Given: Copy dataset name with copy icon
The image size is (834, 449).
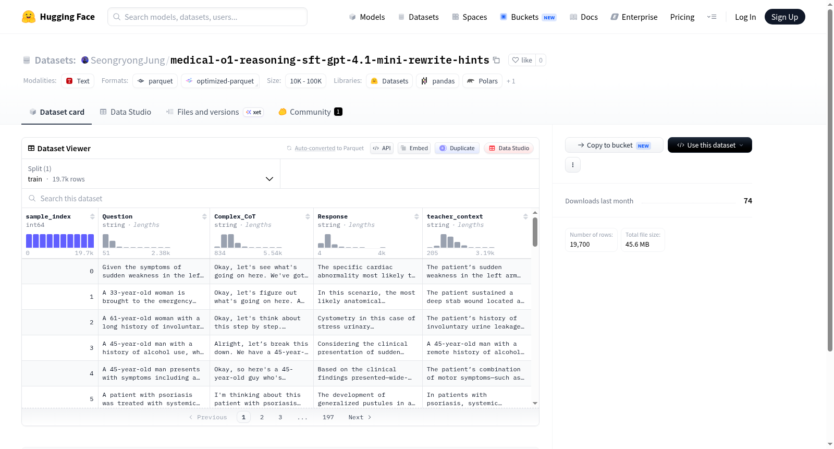Looking at the screenshot, I should pos(496,60).
